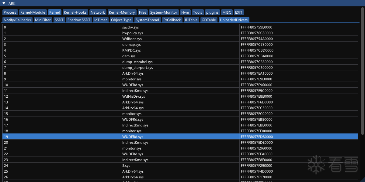This screenshot has width=365, height=182.
Task: Click index 26 in first column
Action: [x=6, y=177]
